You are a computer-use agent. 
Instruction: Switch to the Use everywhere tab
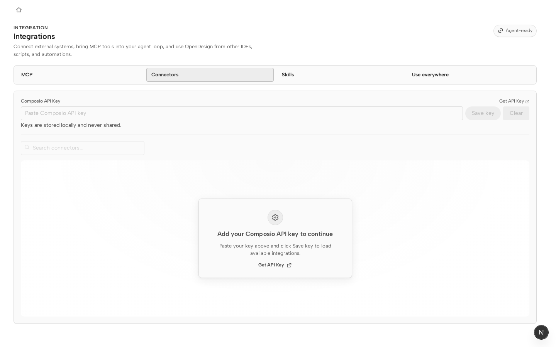pos(470,75)
